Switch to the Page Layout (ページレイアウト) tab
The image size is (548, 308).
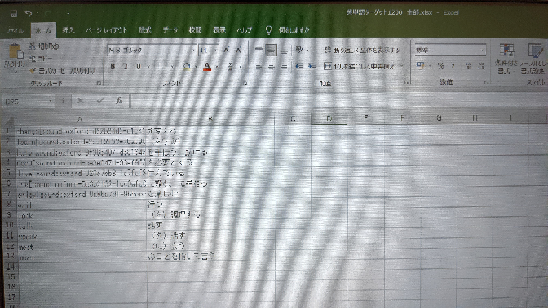[x=106, y=29]
